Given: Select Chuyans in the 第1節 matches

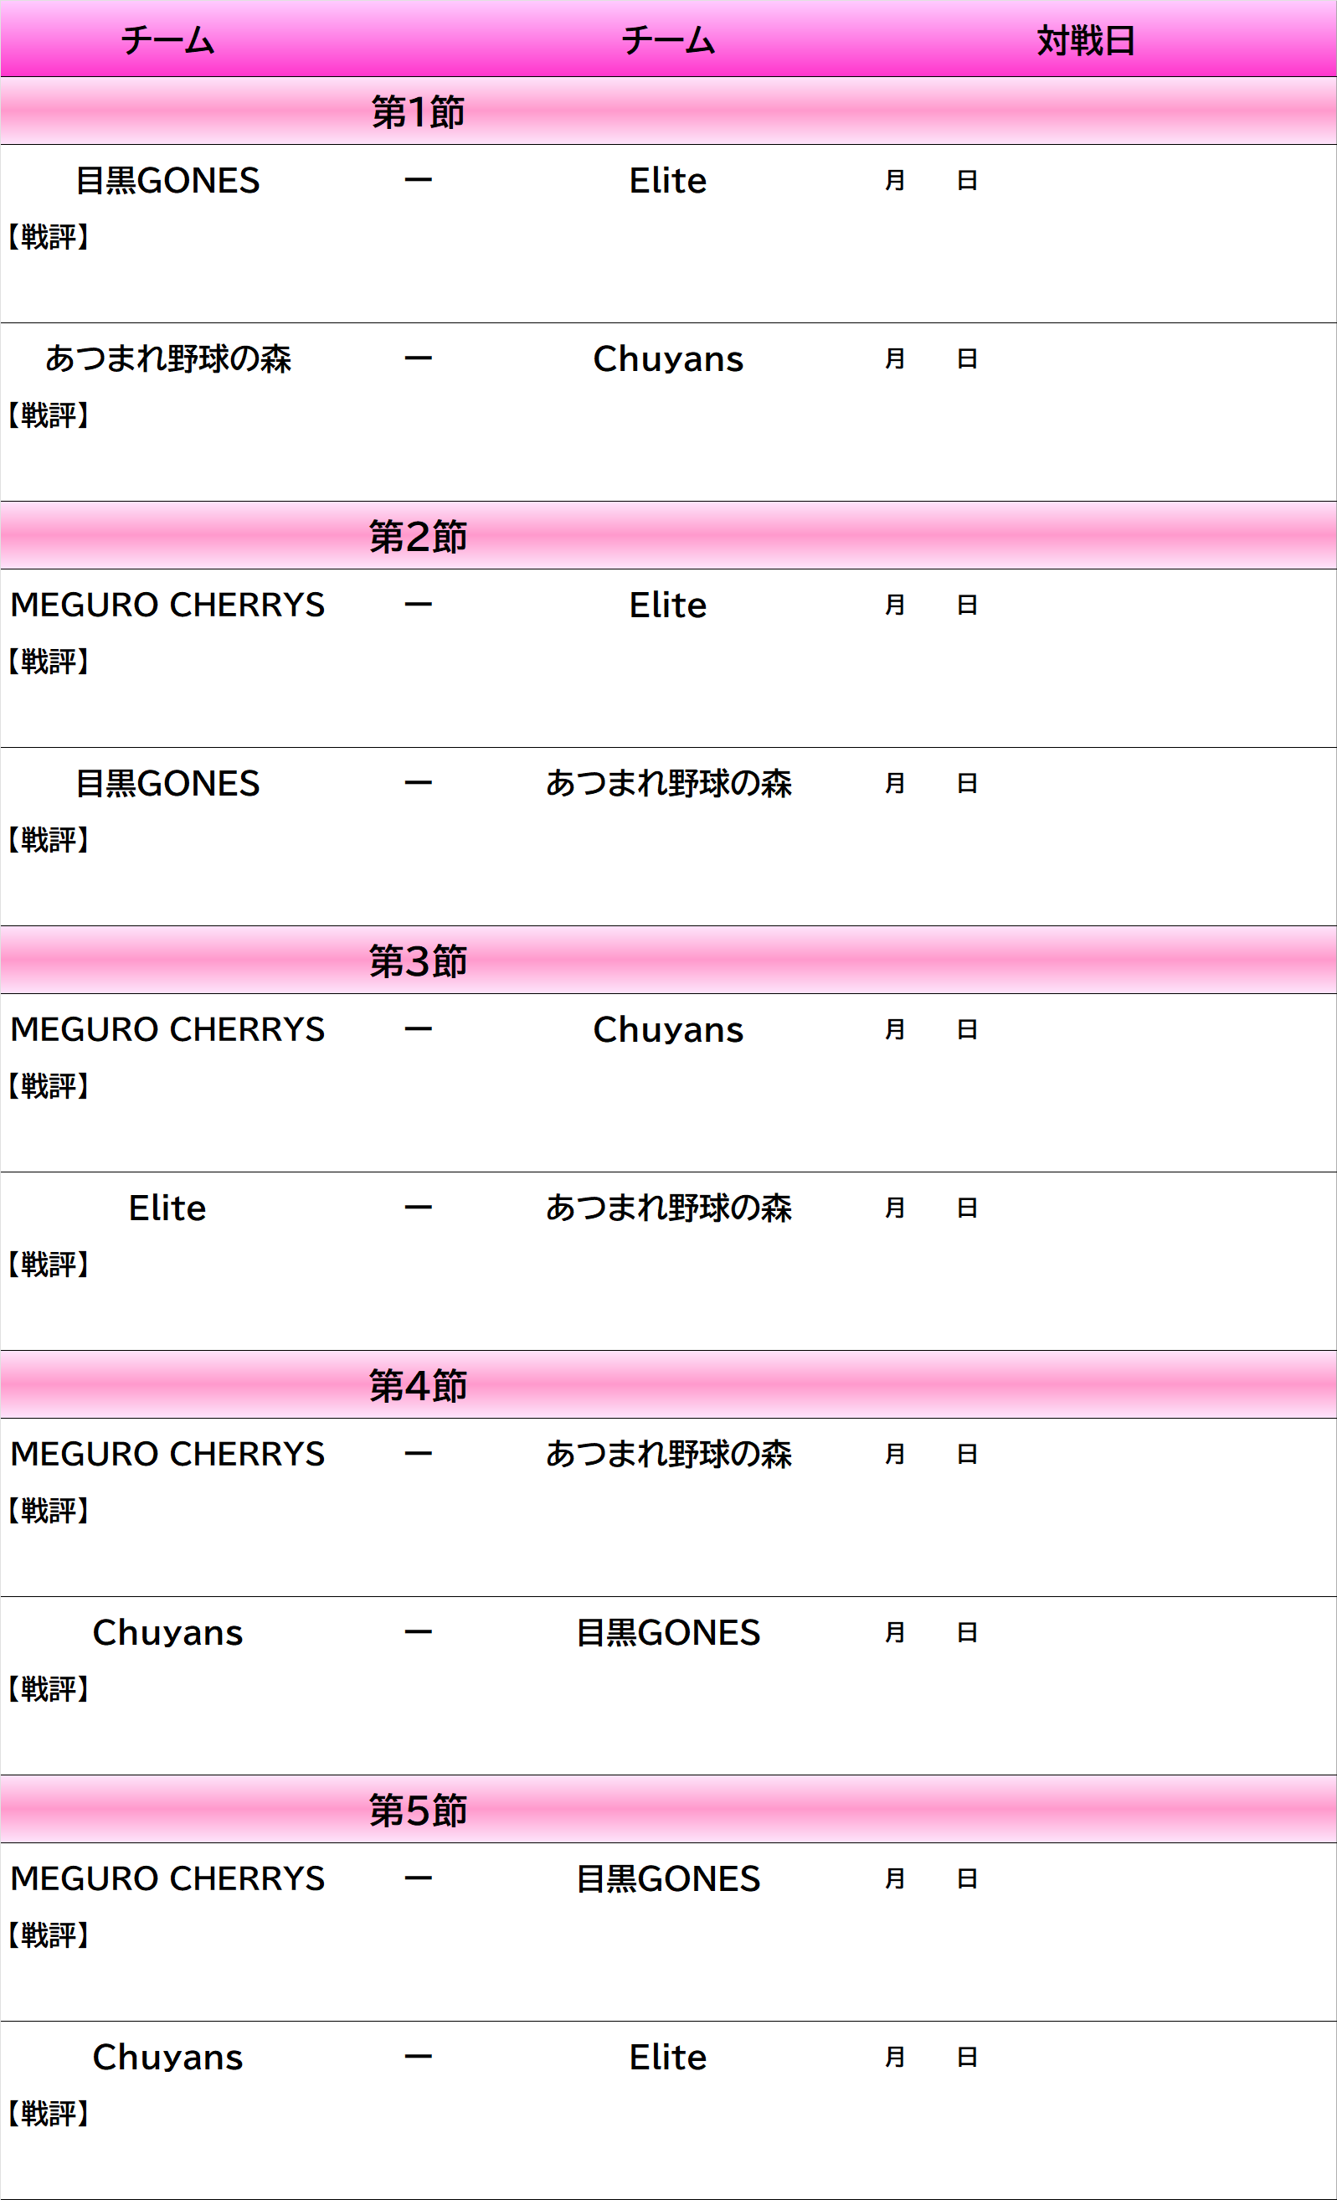Looking at the screenshot, I should (667, 359).
